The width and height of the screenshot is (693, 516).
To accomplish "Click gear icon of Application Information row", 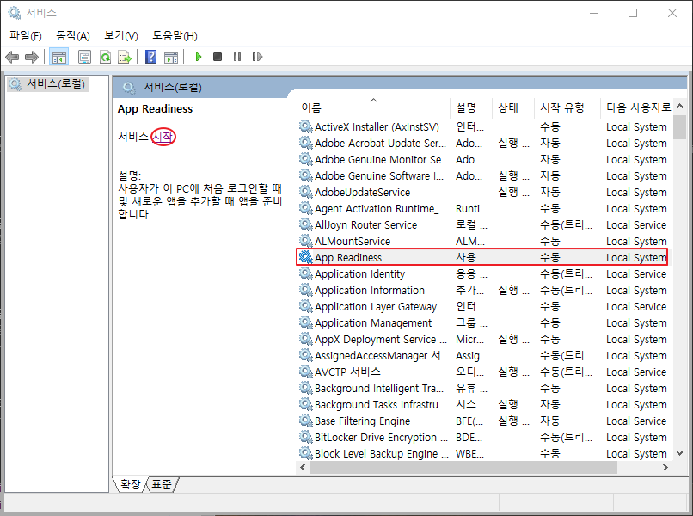I will [x=305, y=290].
